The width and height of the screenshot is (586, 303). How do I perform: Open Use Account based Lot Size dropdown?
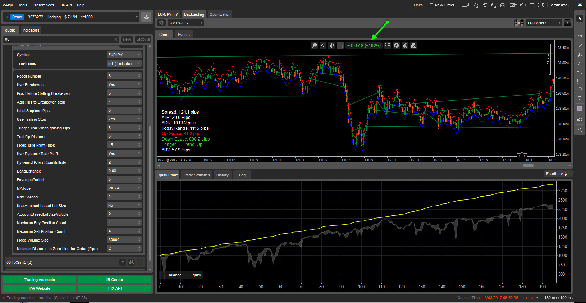point(124,205)
